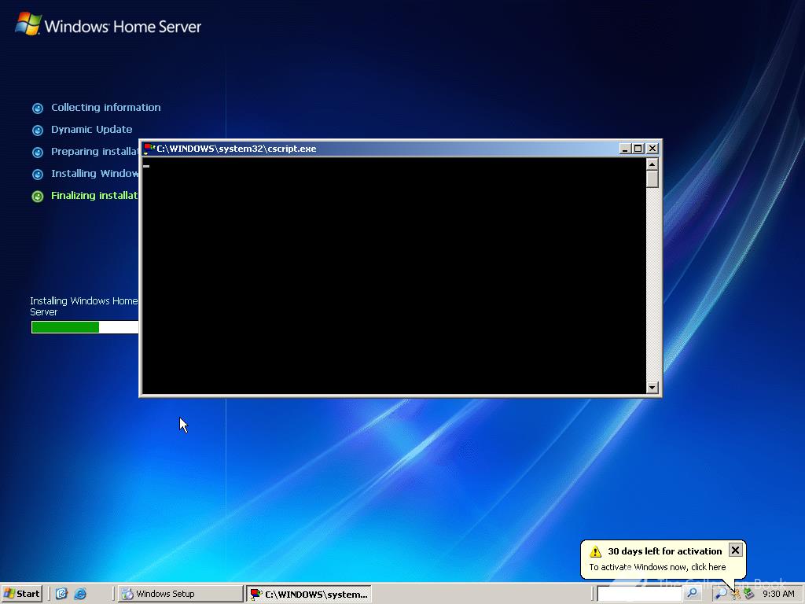Open cscript.exe window system menu icon
Viewport: 805px width, 604px height.
tap(149, 149)
